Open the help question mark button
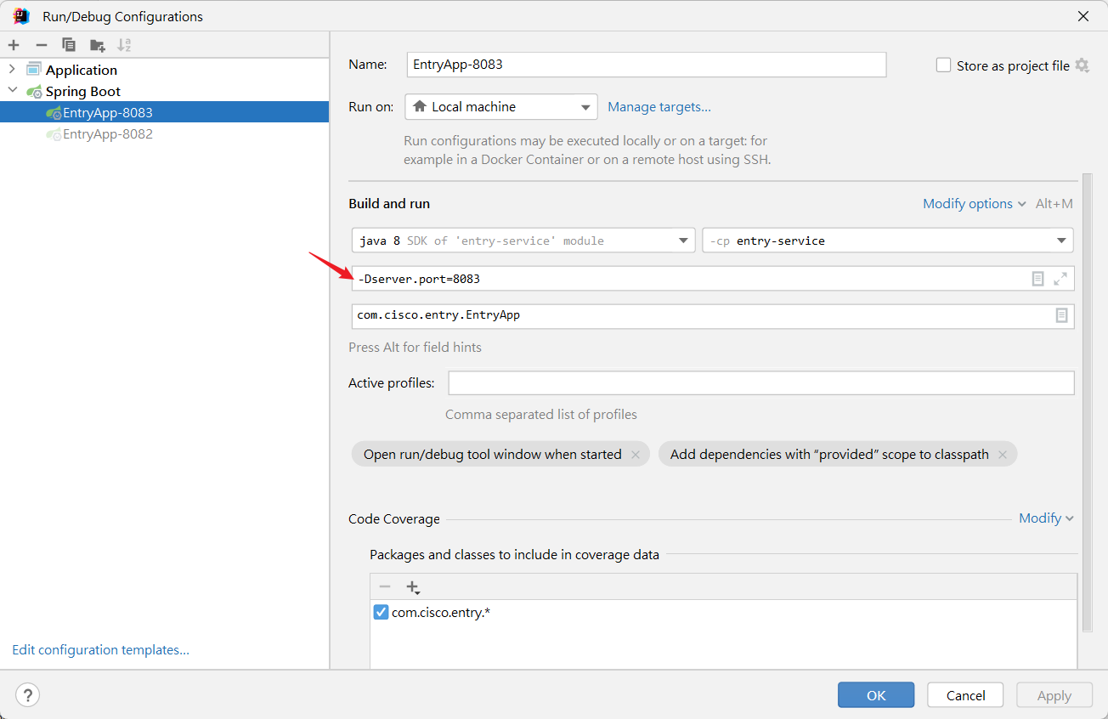The height and width of the screenshot is (719, 1108). pyautogui.click(x=27, y=695)
